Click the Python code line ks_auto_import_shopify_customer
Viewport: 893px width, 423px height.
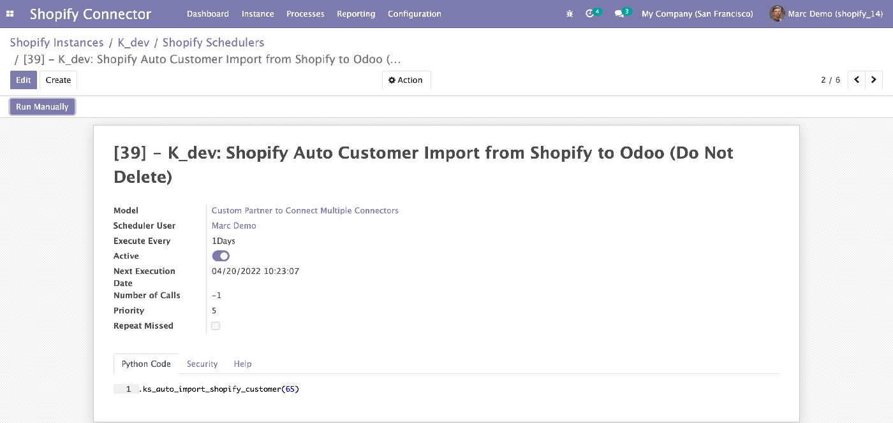(219, 389)
